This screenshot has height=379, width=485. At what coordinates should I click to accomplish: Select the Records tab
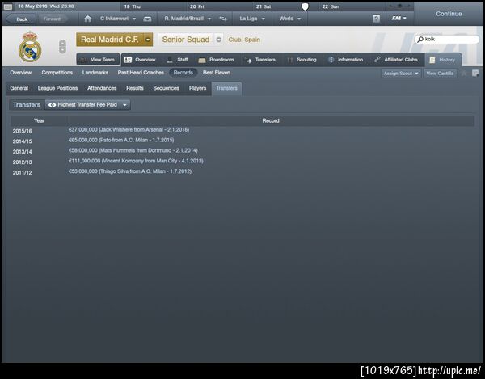tap(183, 73)
